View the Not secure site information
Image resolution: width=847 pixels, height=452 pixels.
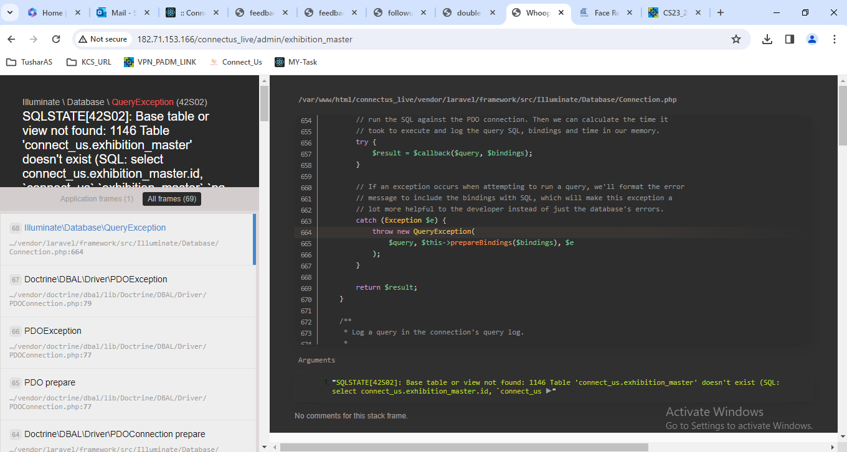click(x=103, y=39)
